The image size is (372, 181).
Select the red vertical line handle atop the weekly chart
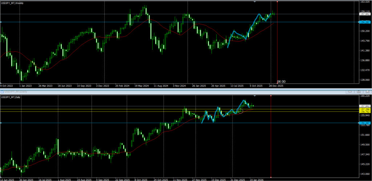pos(278,2)
